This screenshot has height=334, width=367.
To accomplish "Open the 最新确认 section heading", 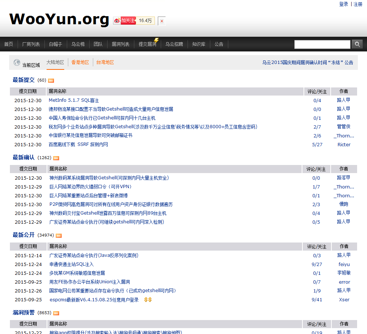I will tap(23, 158).
